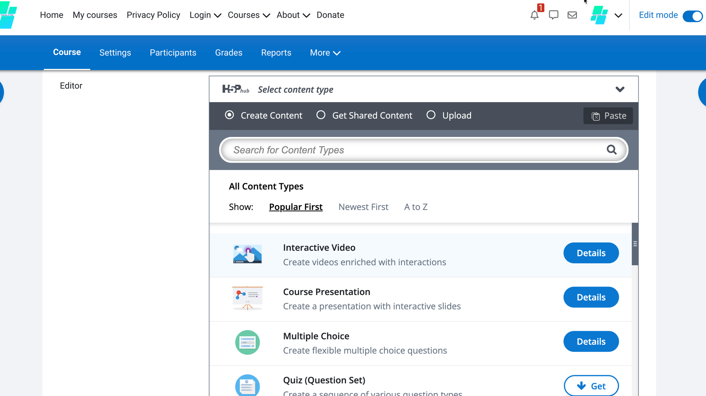Sort content types by Newest First
706x396 pixels.
[363, 207]
